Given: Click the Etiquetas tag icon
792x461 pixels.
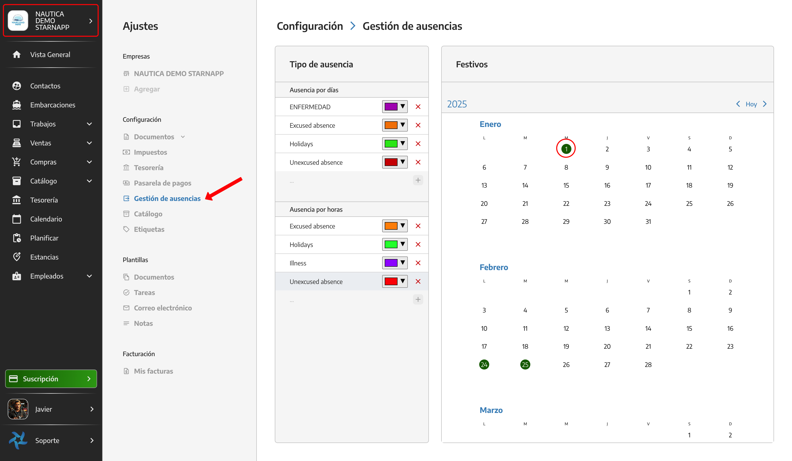Looking at the screenshot, I should pyautogui.click(x=126, y=229).
